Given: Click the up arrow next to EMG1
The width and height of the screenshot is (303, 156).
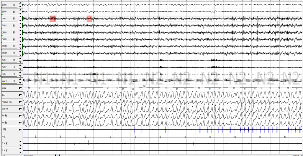Looking at the screenshot, I should click(x=20, y=59).
